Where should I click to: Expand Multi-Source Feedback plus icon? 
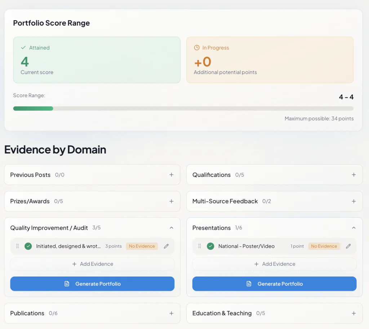click(354, 201)
